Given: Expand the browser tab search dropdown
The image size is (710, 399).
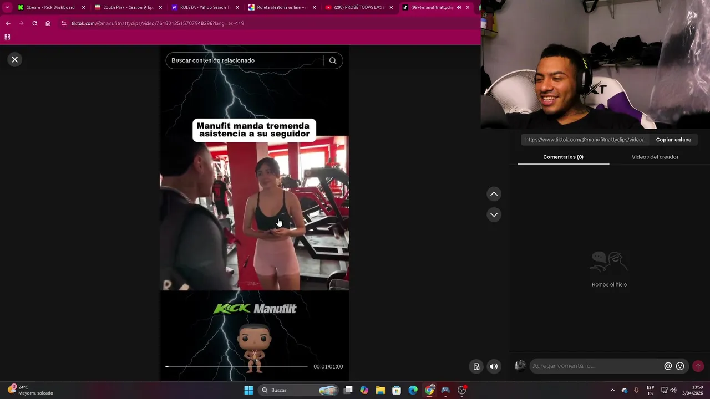Looking at the screenshot, I should pyautogui.click(x=7, y=7).
